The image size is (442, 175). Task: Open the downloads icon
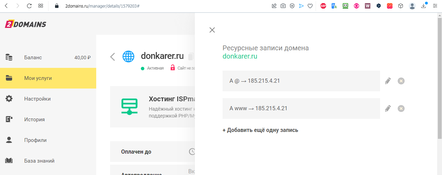pos(424,6)
